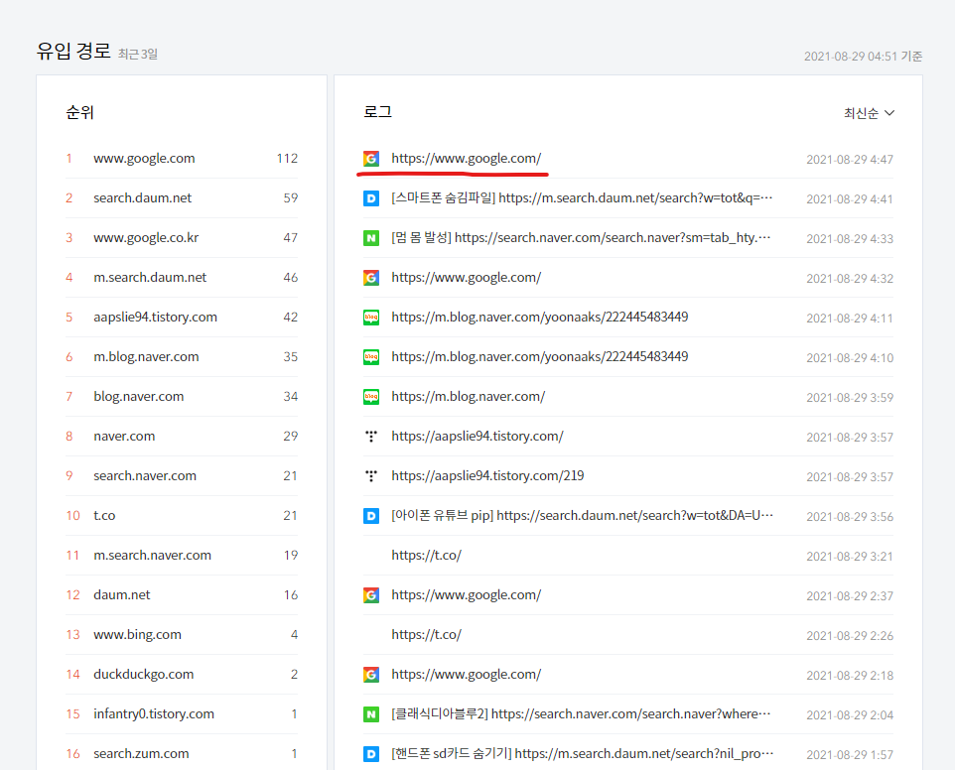Click the 112 visit count for google.com
The height and width of the screenshot is (770, 955).
(x=287, y=158)
